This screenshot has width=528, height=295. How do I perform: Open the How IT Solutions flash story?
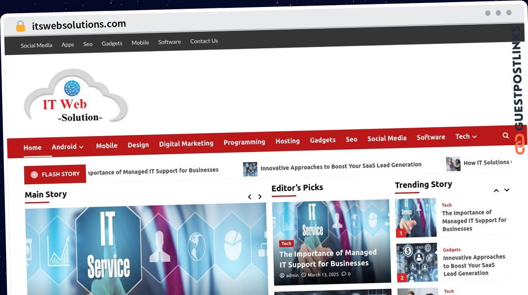click(488, 162)
